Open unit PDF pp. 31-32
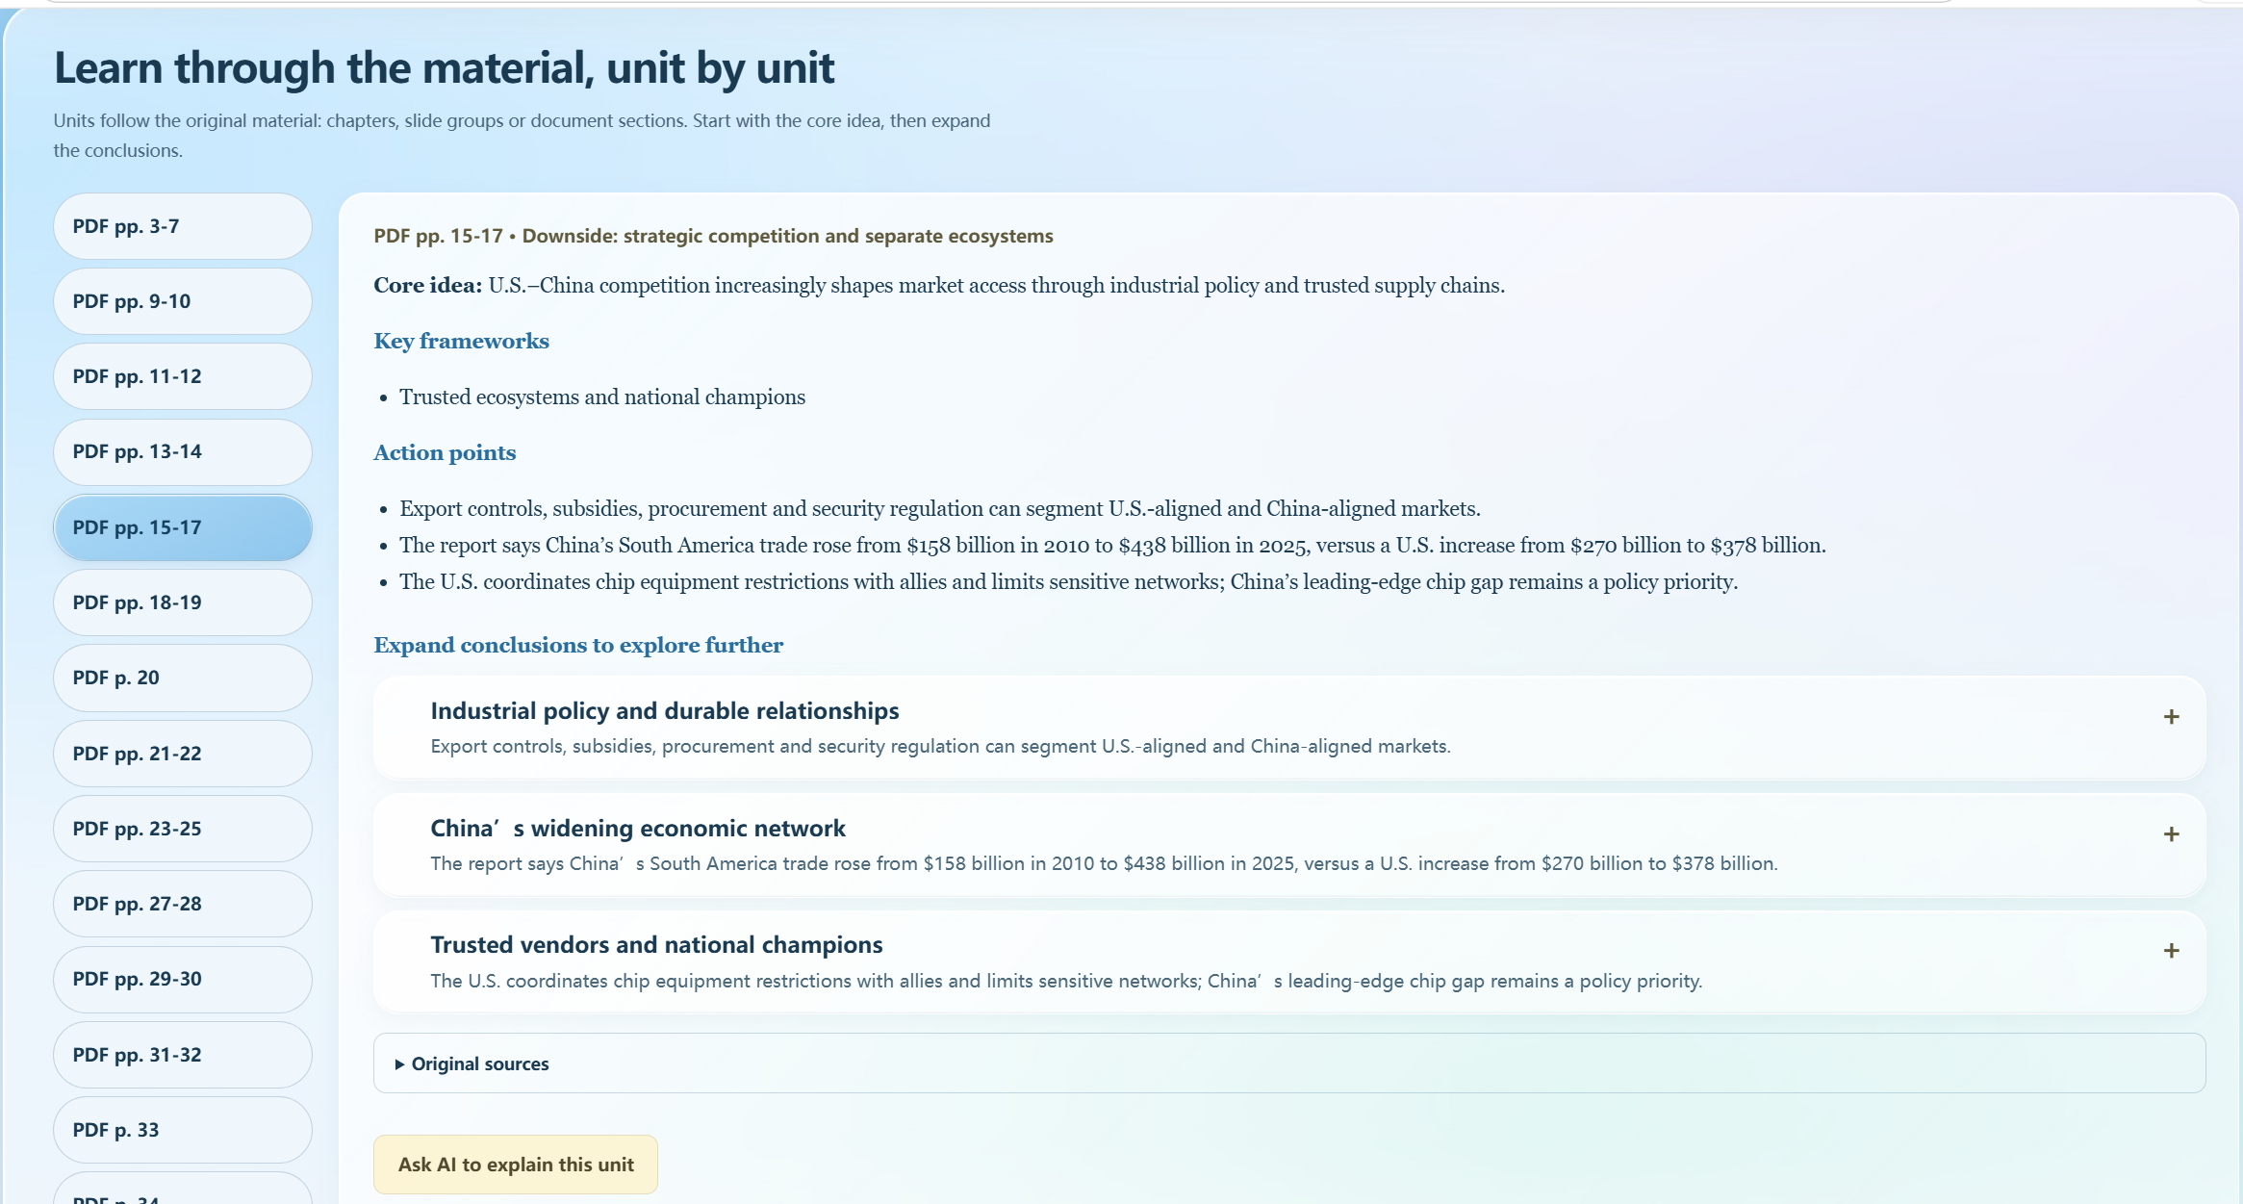 [x=182, y=1055]
